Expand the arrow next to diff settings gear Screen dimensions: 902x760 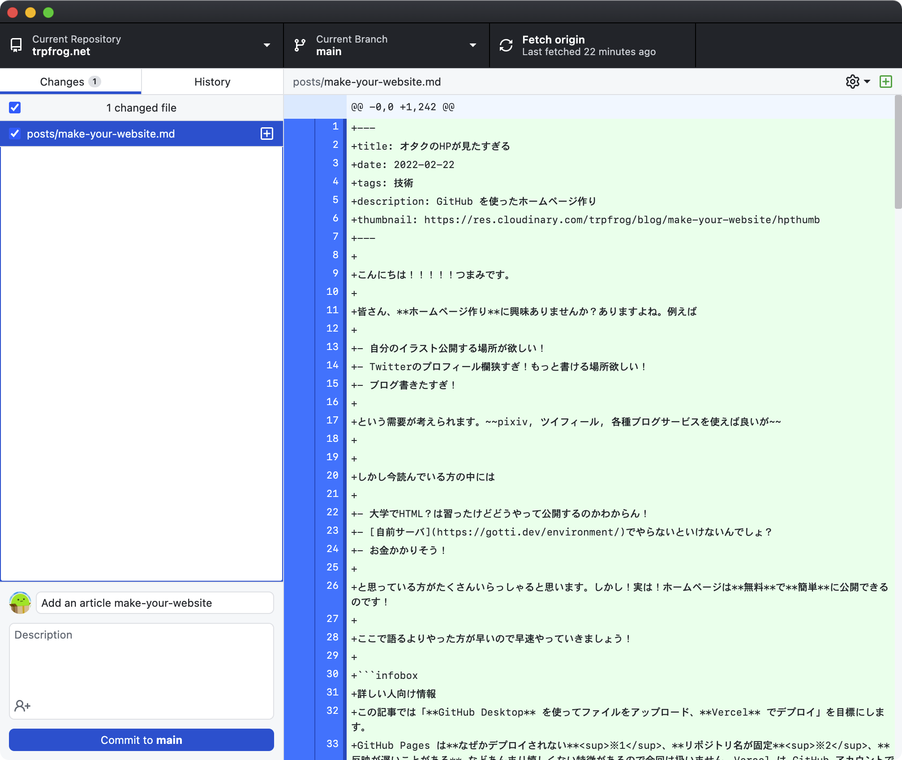click(867, 82)
